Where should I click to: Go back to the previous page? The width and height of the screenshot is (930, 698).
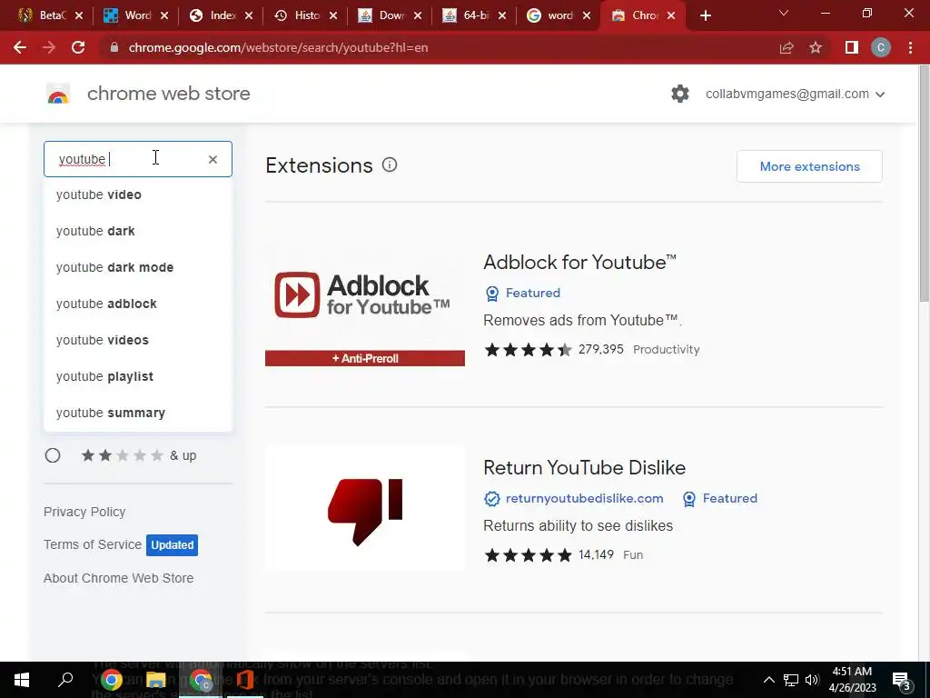pyautogui.click(x=20, y=47)
